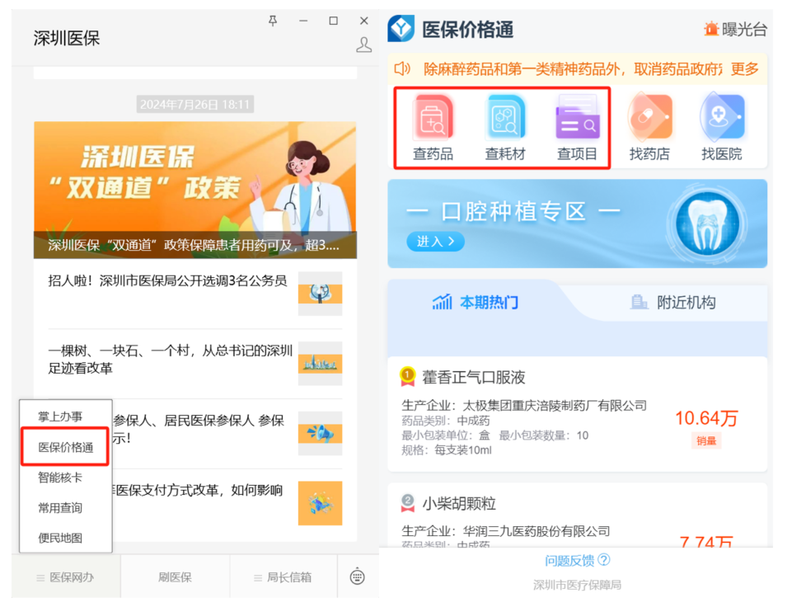This screenshot has height=612, width=787.
Task: Click the timestamp 2024年7月26日 18:11
Action: [194, 105]
